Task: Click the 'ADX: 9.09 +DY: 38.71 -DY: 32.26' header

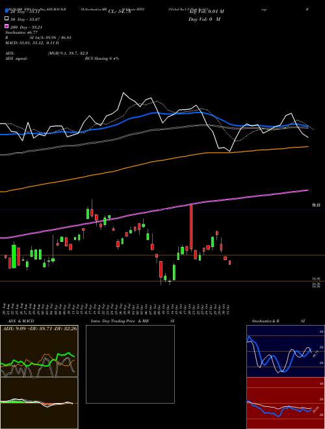Action: [40, 328]
